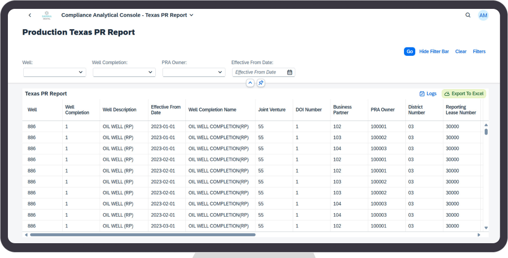This screenshot has width=508, height=258.
Task: Click the Go button
Action: 409,51
